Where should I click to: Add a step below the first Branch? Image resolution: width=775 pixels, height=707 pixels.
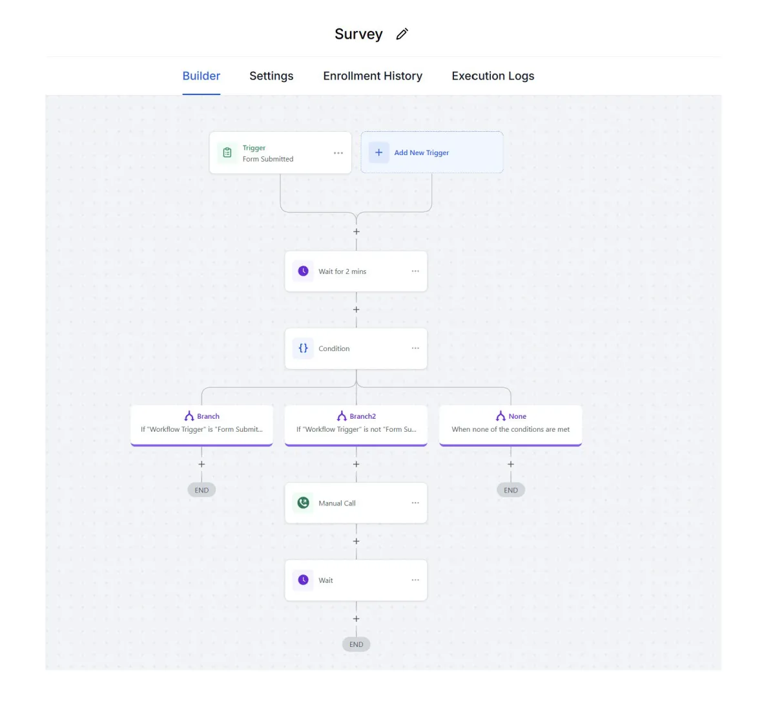pyautogui.click(x=201, y=464)
